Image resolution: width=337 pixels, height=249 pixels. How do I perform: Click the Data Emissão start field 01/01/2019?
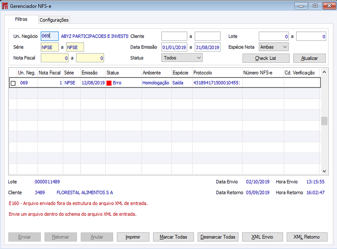174,47
